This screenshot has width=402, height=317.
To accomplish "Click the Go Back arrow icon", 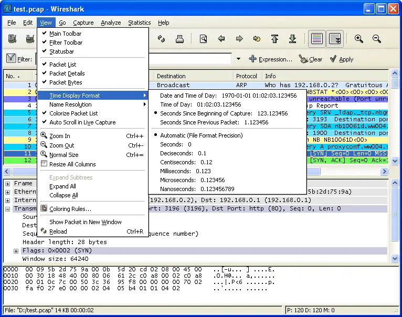I will point(221,39).
